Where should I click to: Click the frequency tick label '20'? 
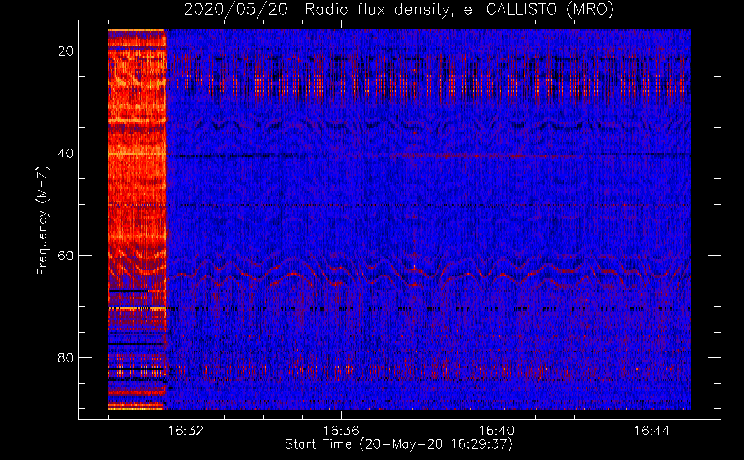point(66,51)
